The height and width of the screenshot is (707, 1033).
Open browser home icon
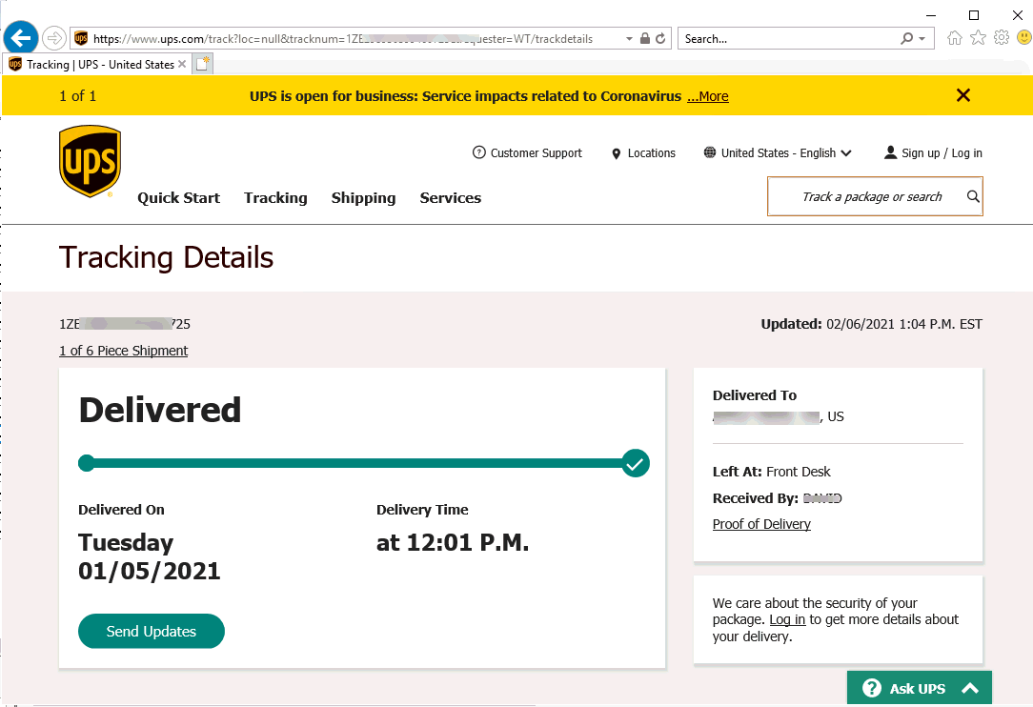[x=955, y=38]
